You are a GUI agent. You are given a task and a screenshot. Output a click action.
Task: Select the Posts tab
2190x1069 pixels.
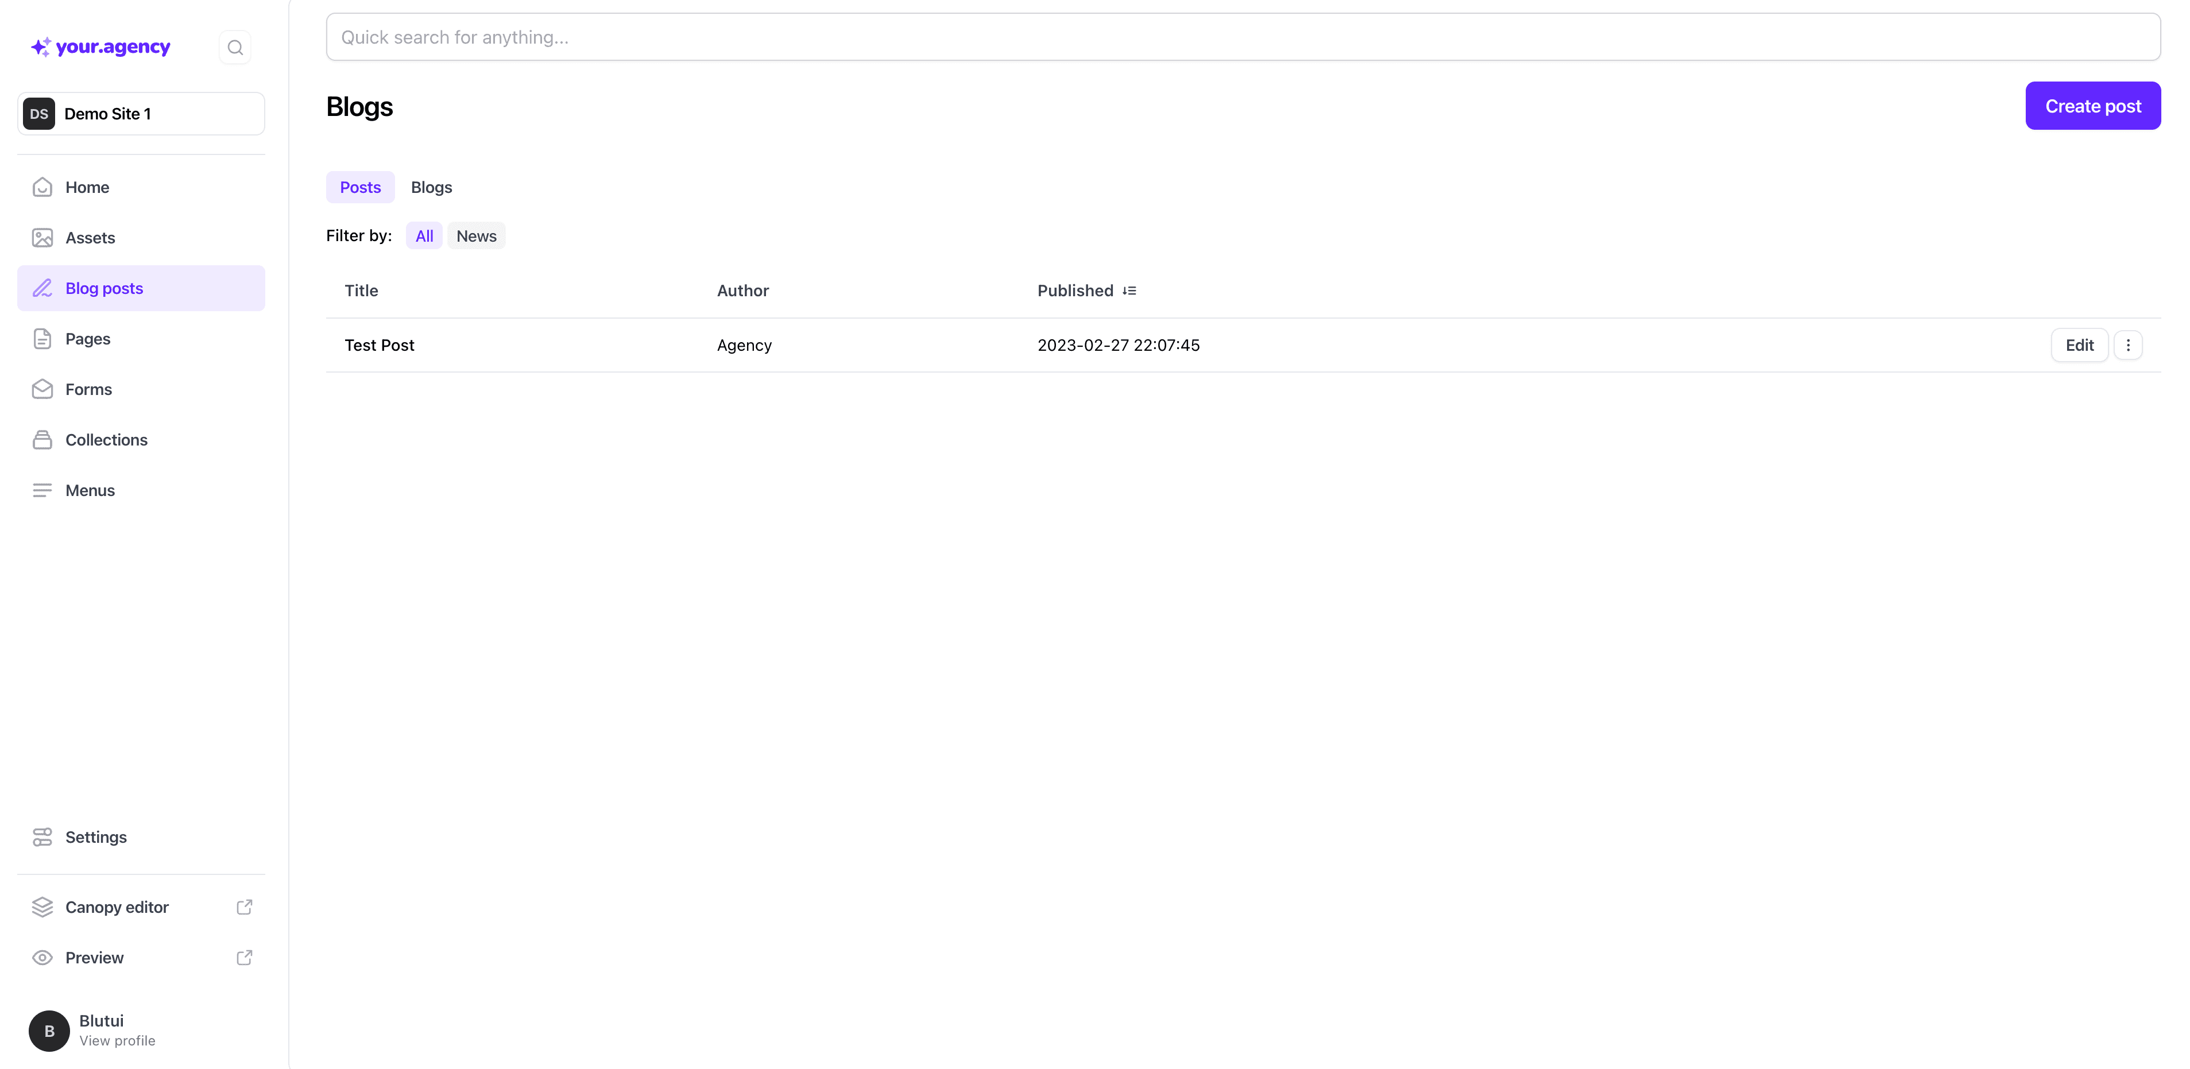(x=359, y=186)
